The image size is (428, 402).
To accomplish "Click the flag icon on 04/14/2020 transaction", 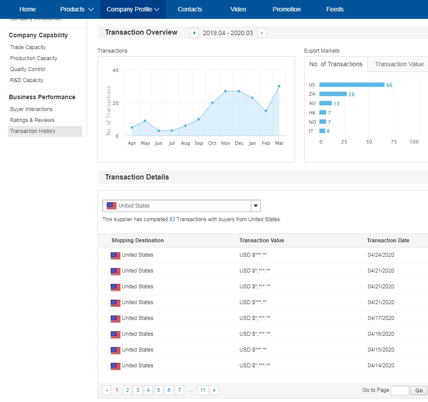I will point(116,366).
